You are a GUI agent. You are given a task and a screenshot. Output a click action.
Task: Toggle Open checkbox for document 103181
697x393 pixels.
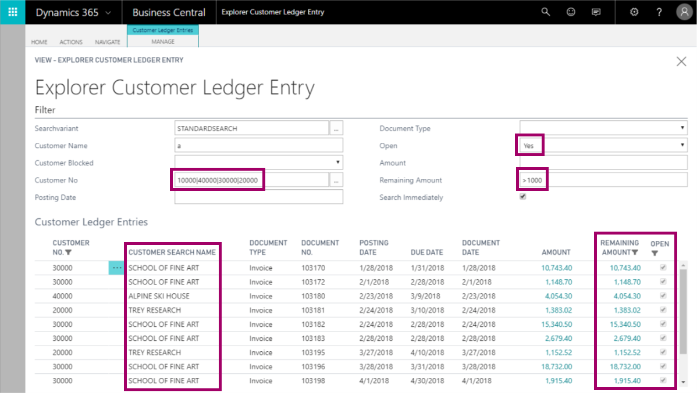click(x=663, y=309)
